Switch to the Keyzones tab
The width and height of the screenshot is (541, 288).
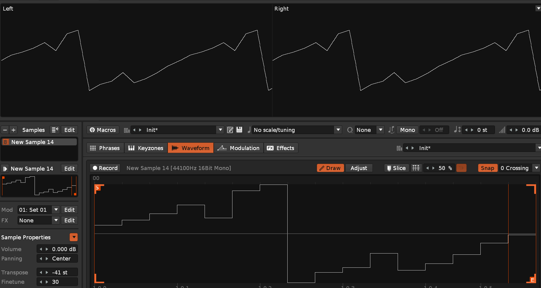146,148
